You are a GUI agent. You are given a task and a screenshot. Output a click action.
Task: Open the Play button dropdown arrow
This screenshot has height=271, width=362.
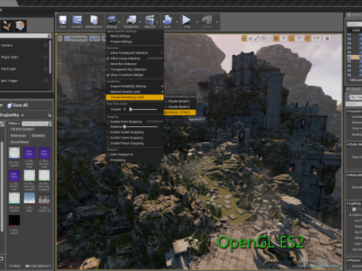(197, 22)
